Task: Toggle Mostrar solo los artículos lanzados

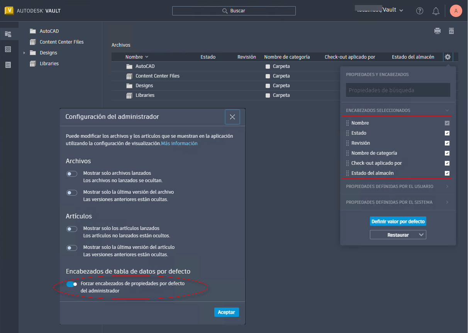Action: pos(72,229)
